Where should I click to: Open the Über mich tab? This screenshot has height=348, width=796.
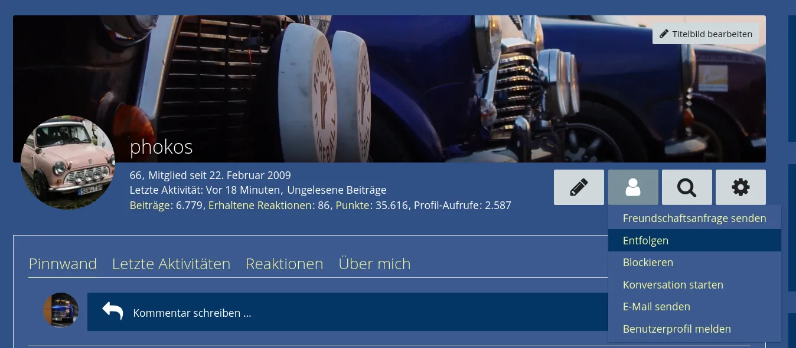click(x=374, y=264)
